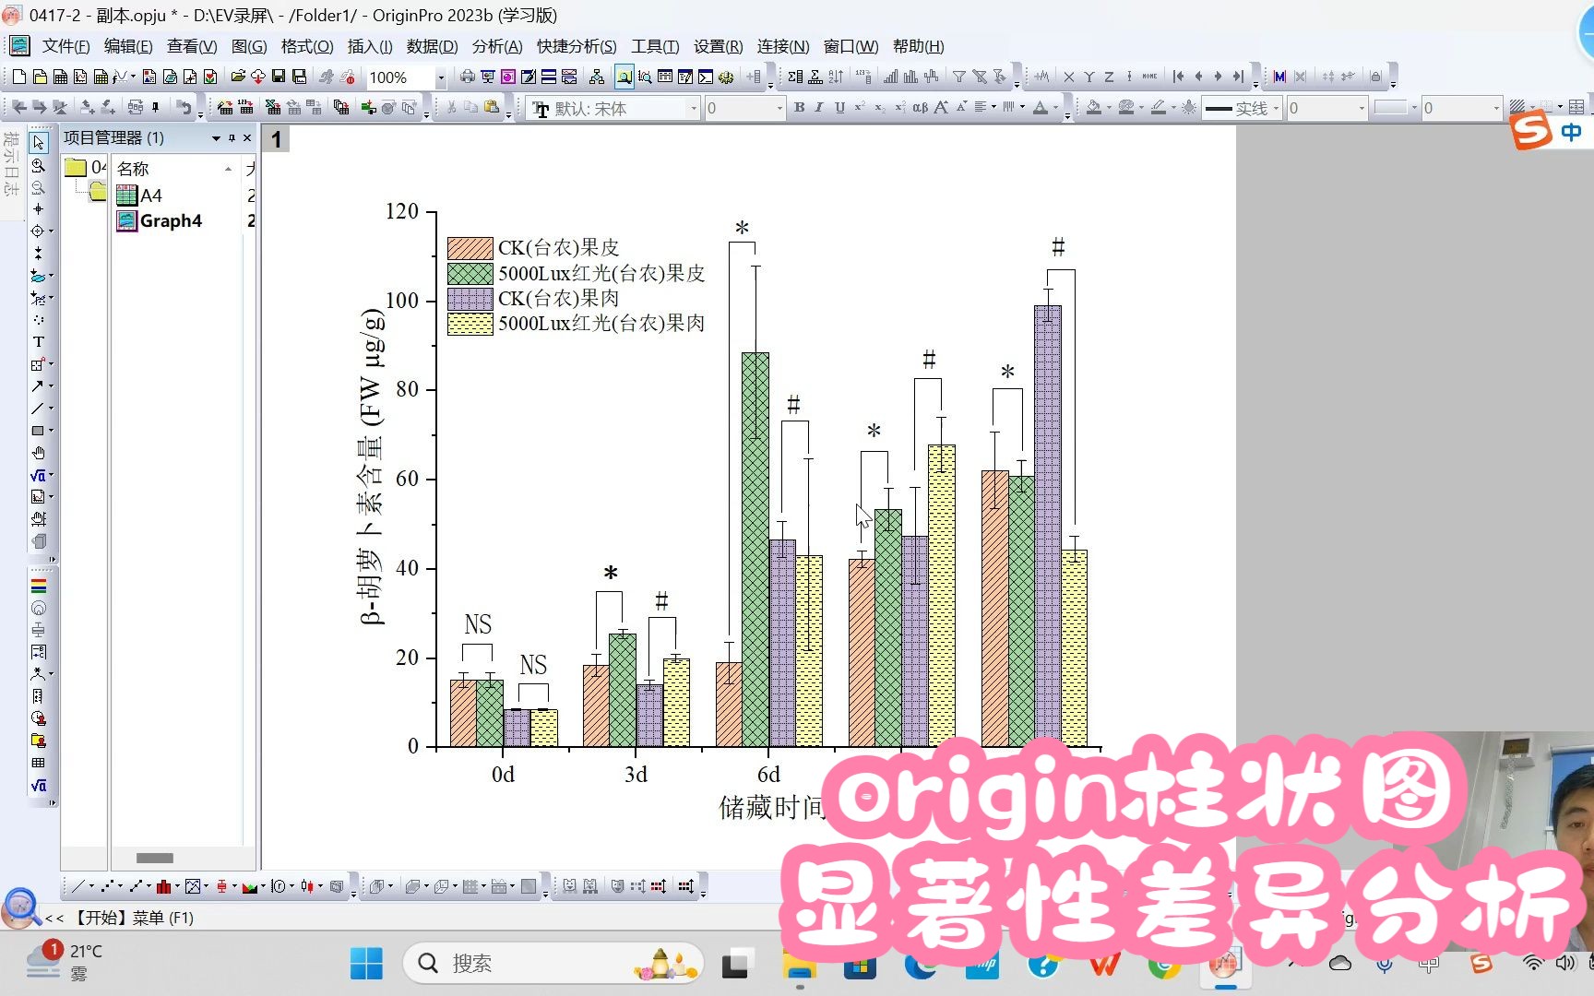
Task: Expand the Project Manager panel menu arrow
Action: tap(216, 138)
